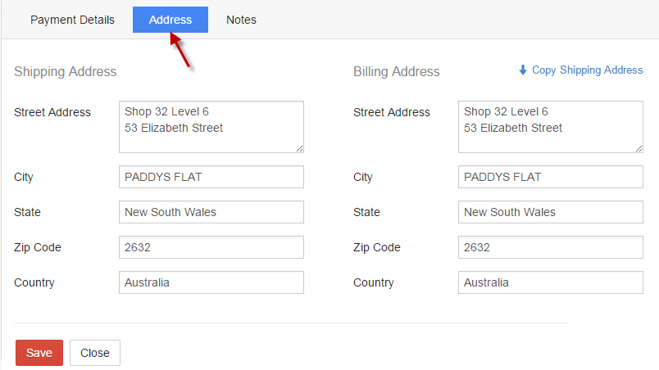This screenshot has width=659, height=370.
Task: Select the billing Zip Code field
Action: 551,247
